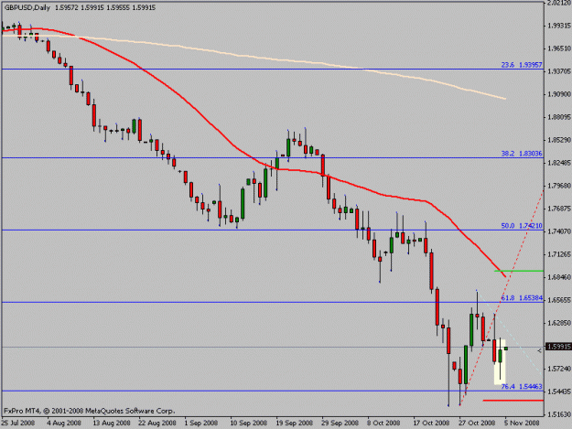This screenshot has height=429, width=572.
Task: Click the 22 Aug 2008 date label
Action: pos(156,423)
